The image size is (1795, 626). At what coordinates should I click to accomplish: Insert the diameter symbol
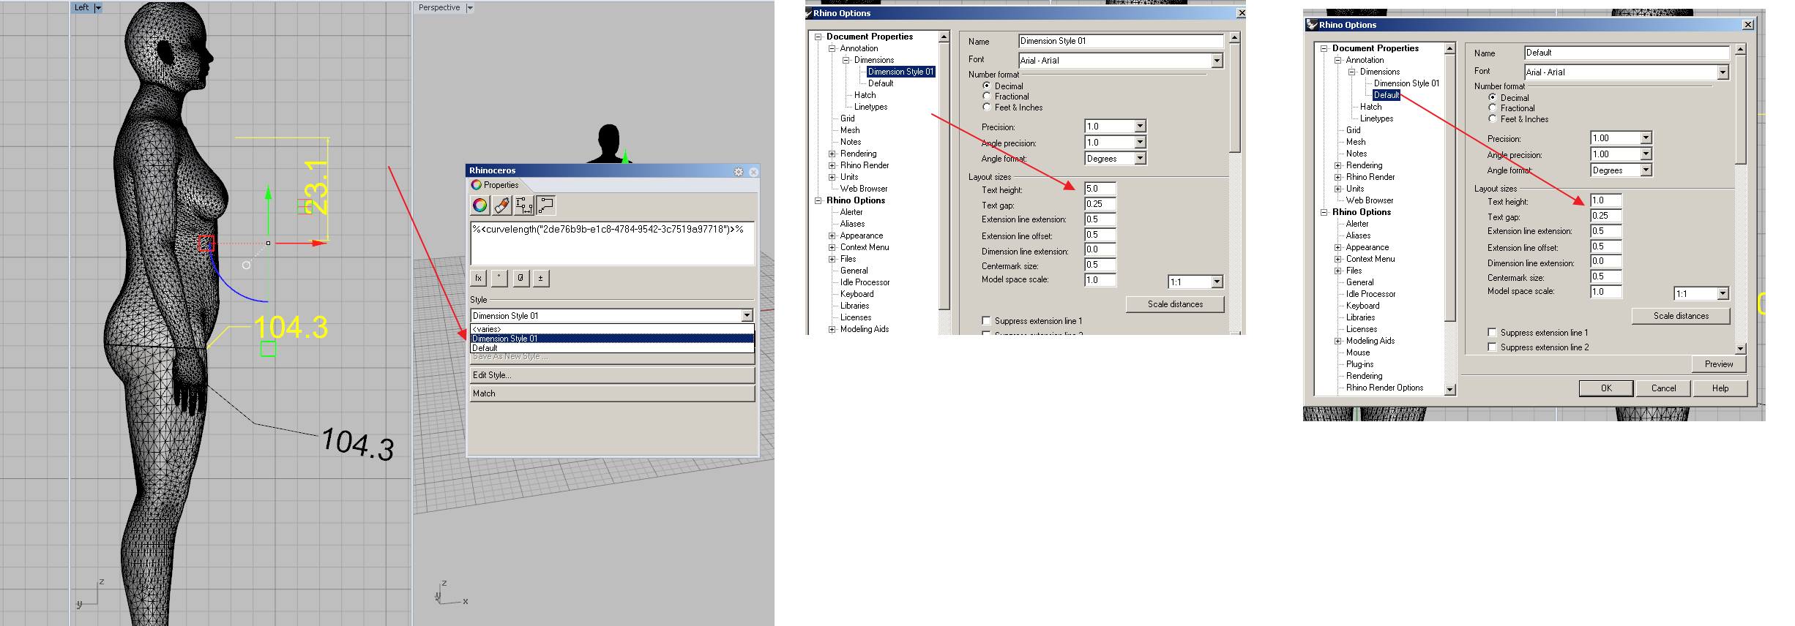point(520,278)
